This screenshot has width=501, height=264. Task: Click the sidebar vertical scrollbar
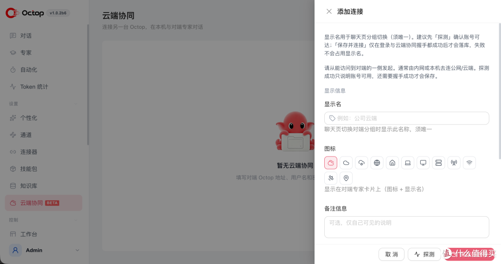88,84
